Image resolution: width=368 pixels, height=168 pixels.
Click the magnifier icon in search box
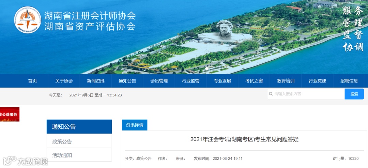tap(271, 94)
